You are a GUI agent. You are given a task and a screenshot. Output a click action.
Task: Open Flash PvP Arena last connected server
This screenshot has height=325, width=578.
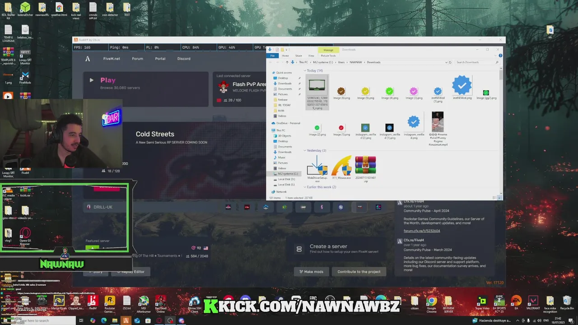click(240, 89)
